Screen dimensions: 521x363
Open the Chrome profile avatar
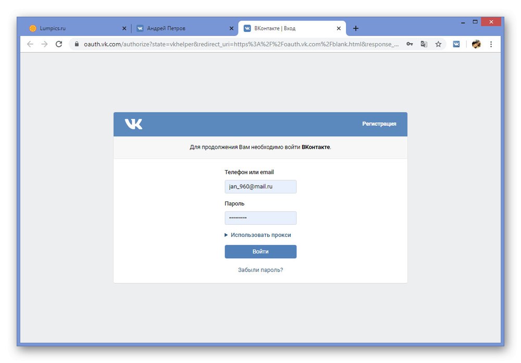(476, 44)
